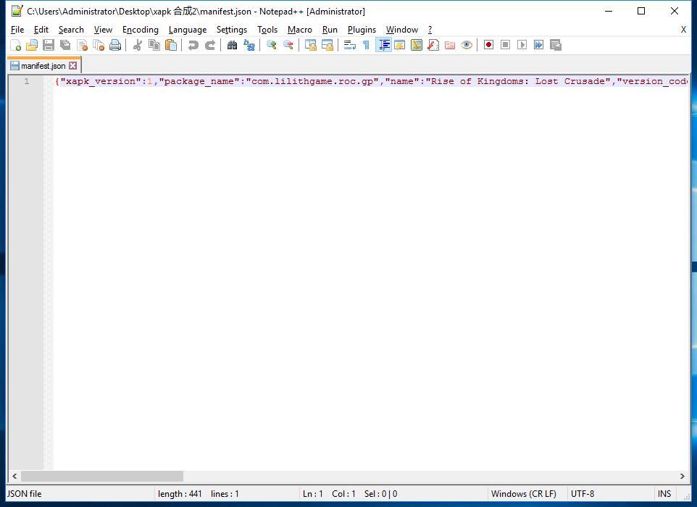Save the file using the floppy disk icon
The image size is (697, 507).
49,45
